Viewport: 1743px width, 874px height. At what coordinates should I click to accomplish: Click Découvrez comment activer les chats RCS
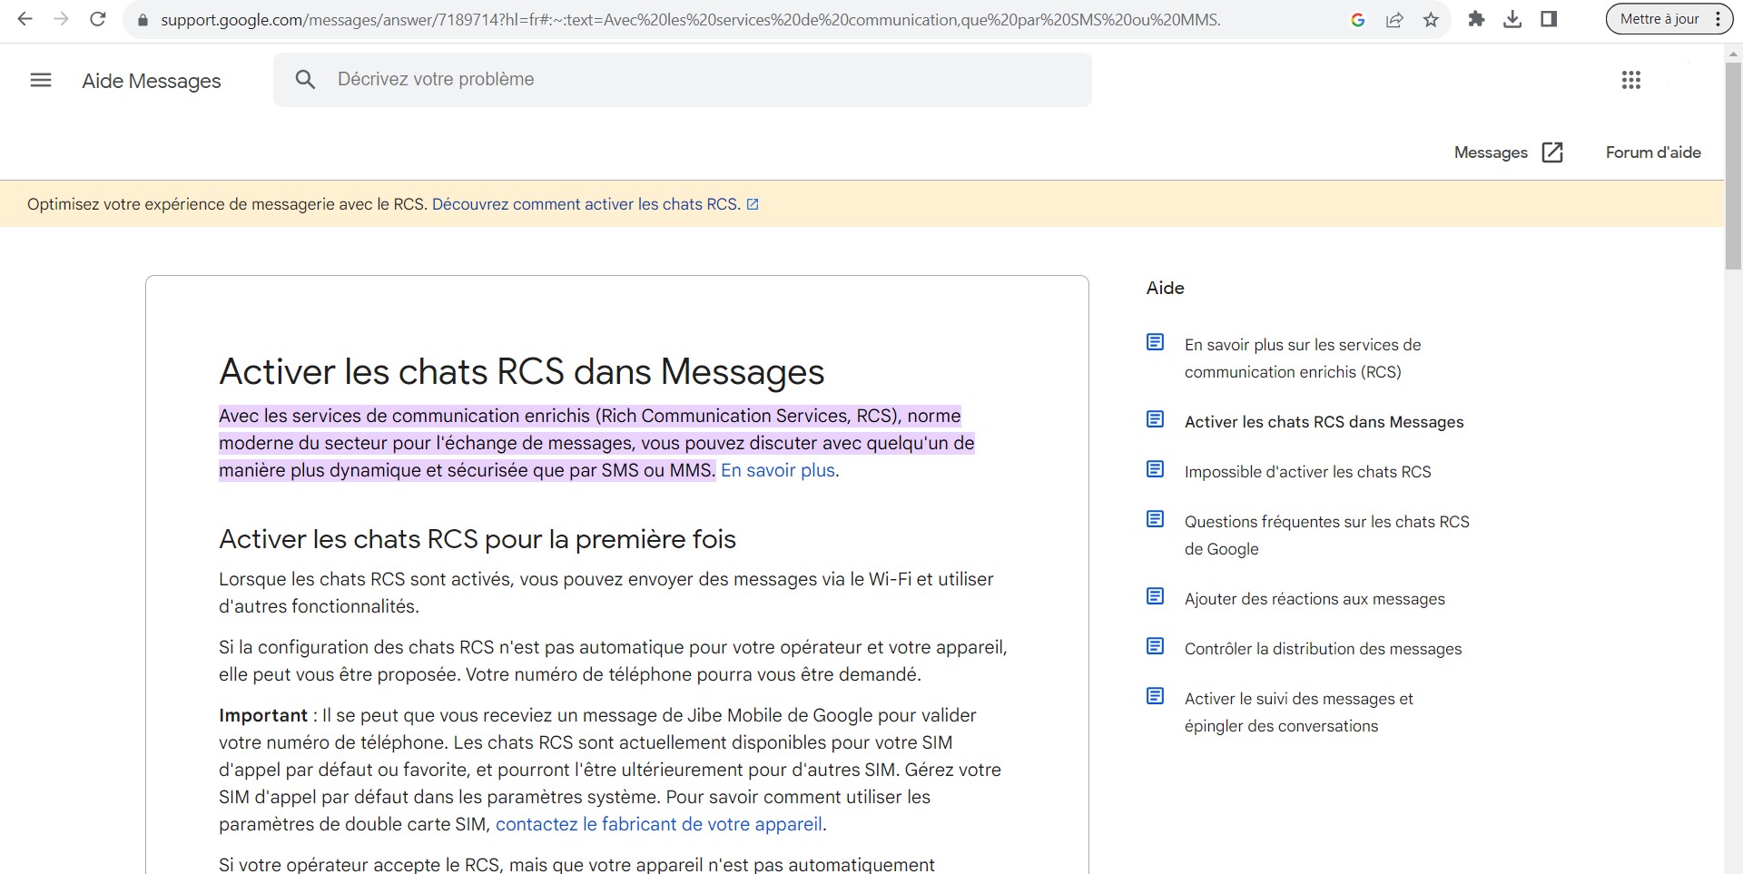click(586, 204)
